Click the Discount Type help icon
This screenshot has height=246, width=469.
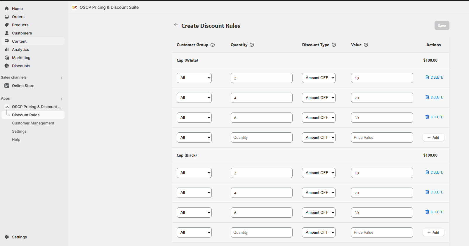point(334,45)
